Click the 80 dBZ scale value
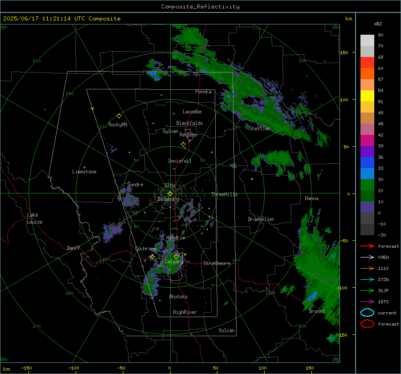This screenshot has width=401, height=374. tap(381, 35)
